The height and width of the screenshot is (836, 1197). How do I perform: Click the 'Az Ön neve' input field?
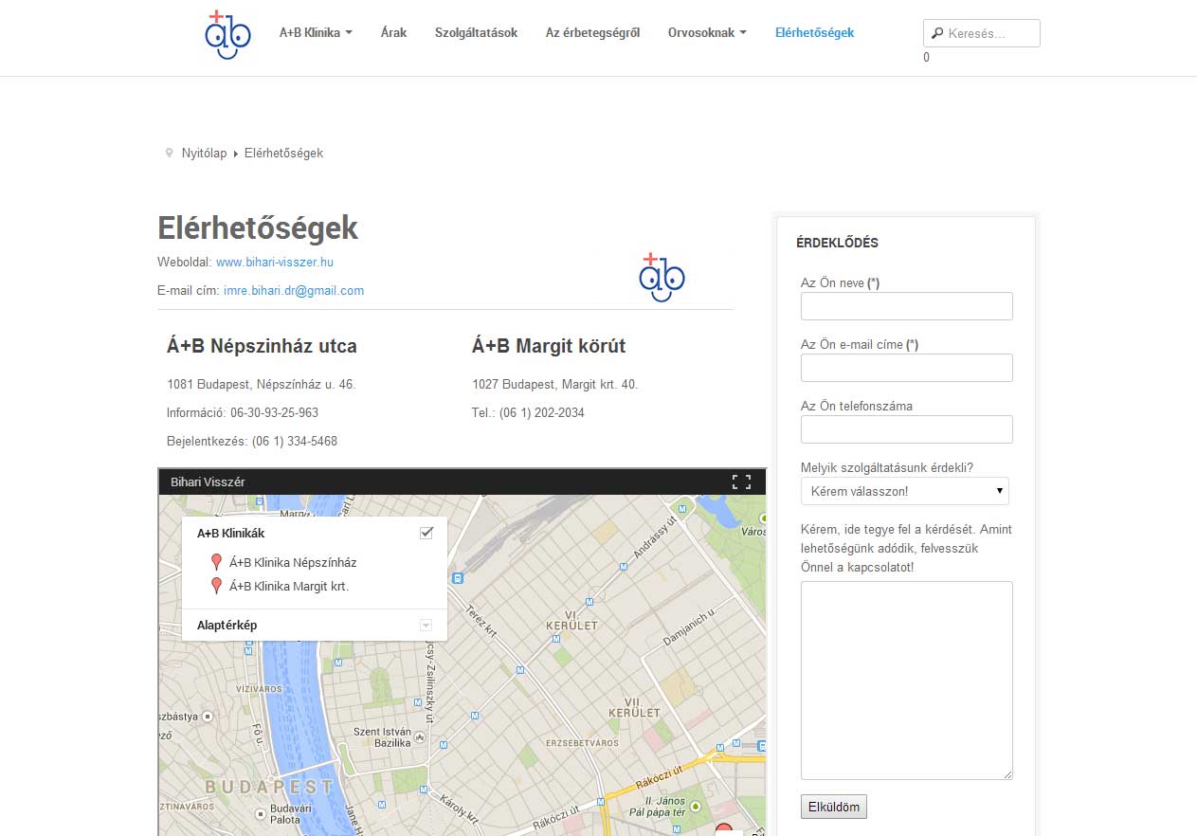pyautogui.click(x=906, y=306)
